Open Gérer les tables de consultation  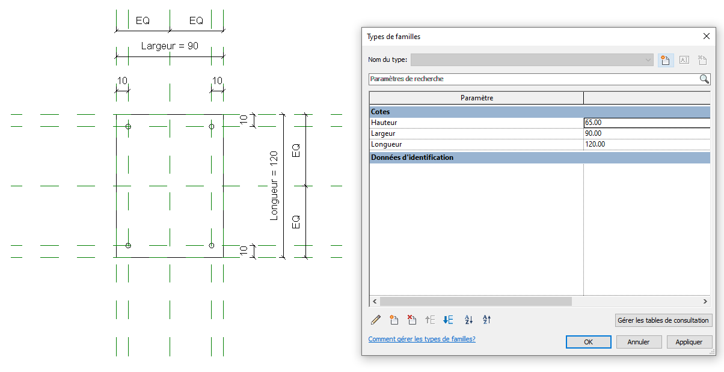(x=663, y=320)
